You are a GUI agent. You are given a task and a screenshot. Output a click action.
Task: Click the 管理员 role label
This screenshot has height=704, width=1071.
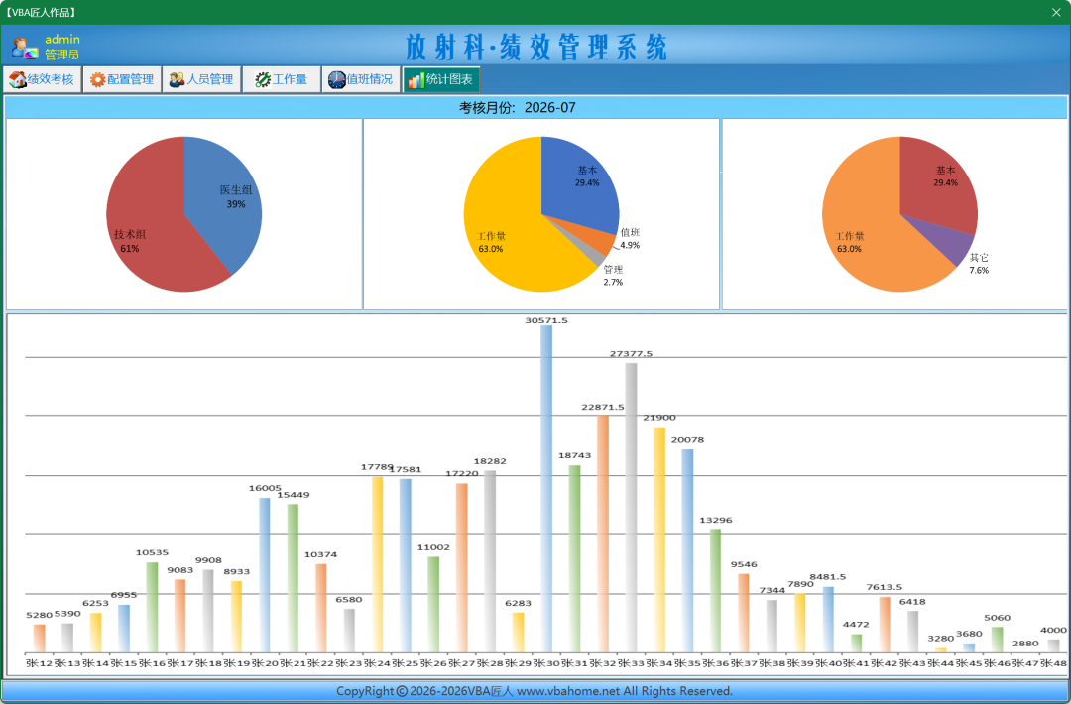click(62, 55)
